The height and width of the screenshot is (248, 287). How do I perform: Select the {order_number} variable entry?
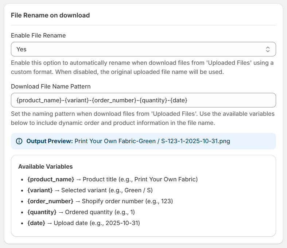(50, 201)
